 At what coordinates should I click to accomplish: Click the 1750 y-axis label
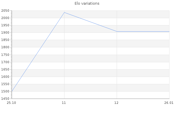tap(5, 55)
